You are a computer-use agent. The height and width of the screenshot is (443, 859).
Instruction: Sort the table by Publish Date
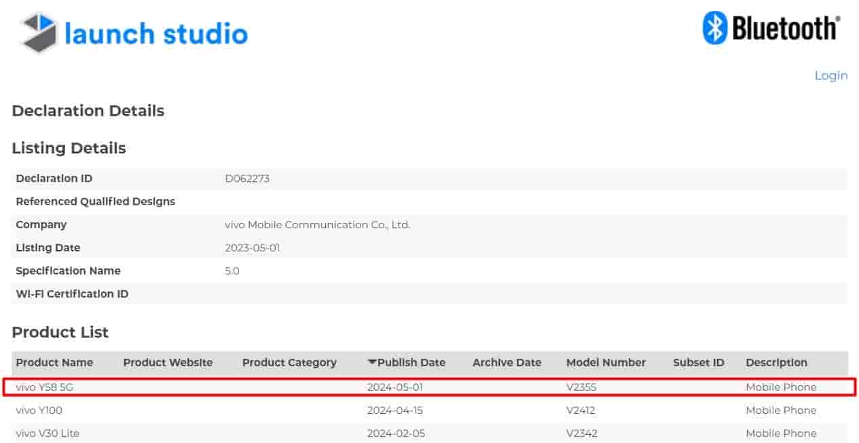[x=406, y=362]
